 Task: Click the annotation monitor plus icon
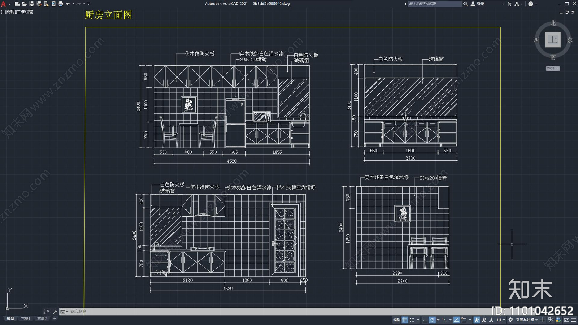point(543,320)
